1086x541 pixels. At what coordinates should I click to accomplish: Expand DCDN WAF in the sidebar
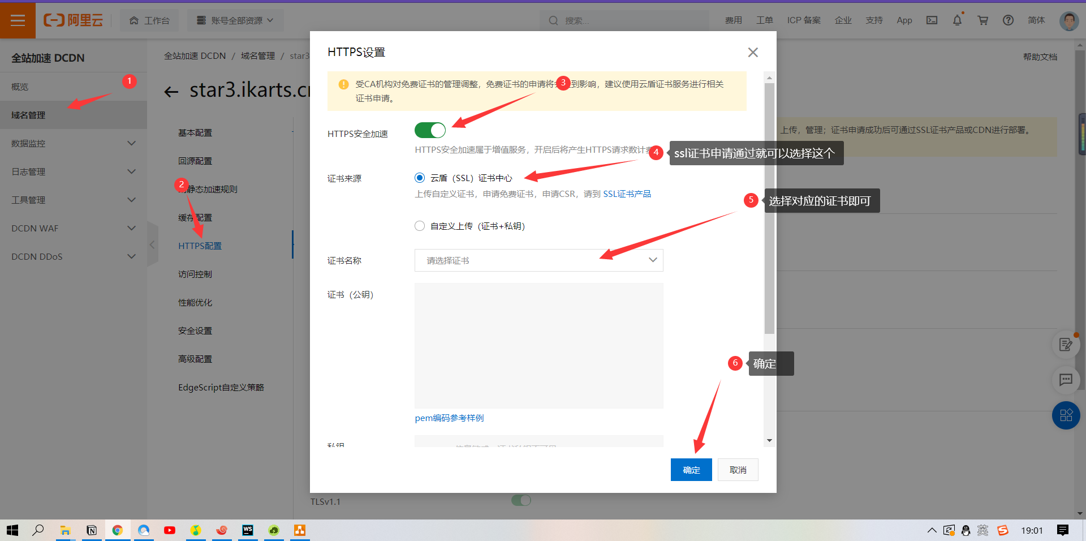tap(74, 228)
